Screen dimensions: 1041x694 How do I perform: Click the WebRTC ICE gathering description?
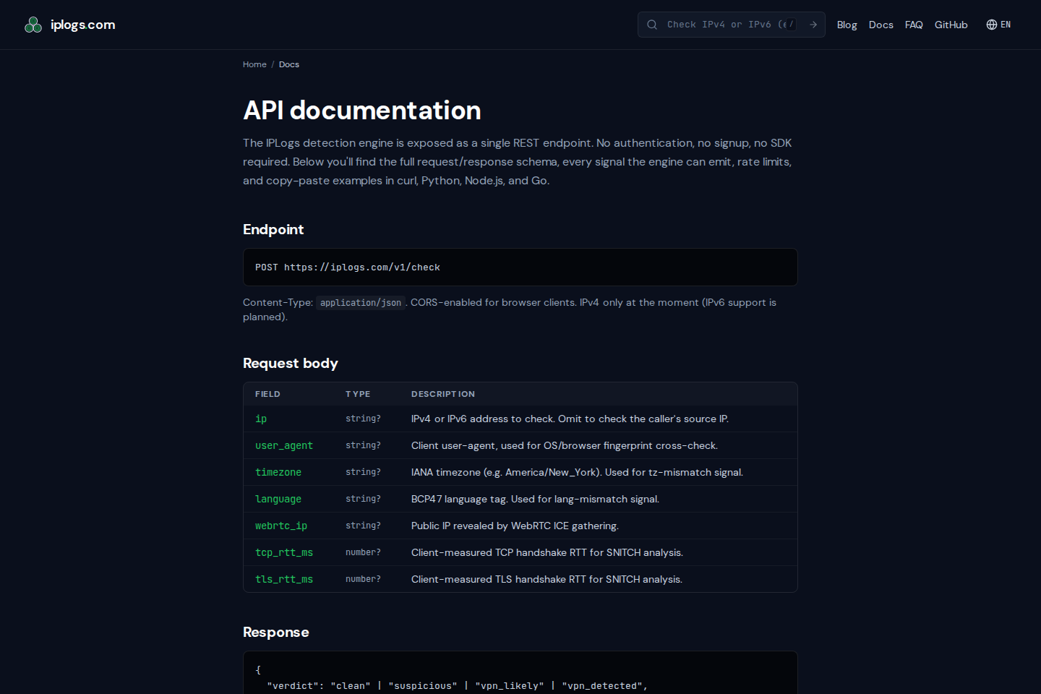[x=515, y=526]
